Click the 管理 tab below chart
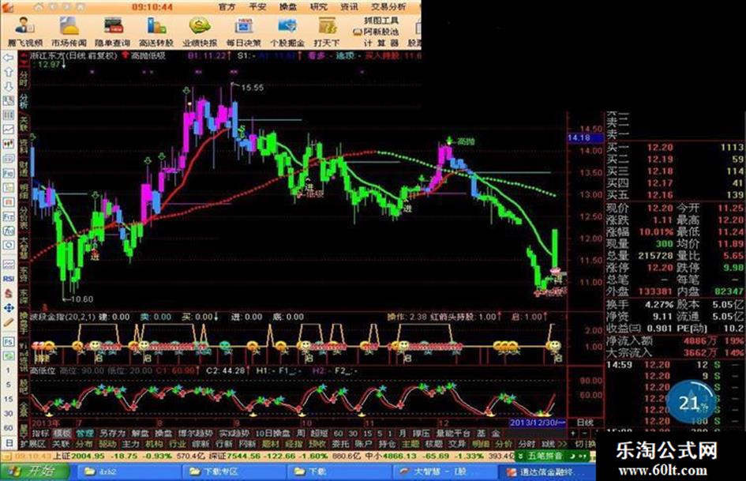The height and width of the screenshot is (481, 746). coord(84,434)
